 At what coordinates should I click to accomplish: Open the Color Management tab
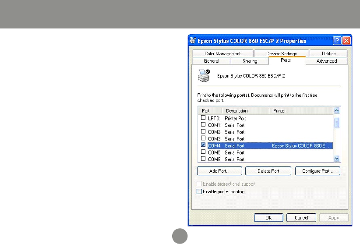point(223,53)
